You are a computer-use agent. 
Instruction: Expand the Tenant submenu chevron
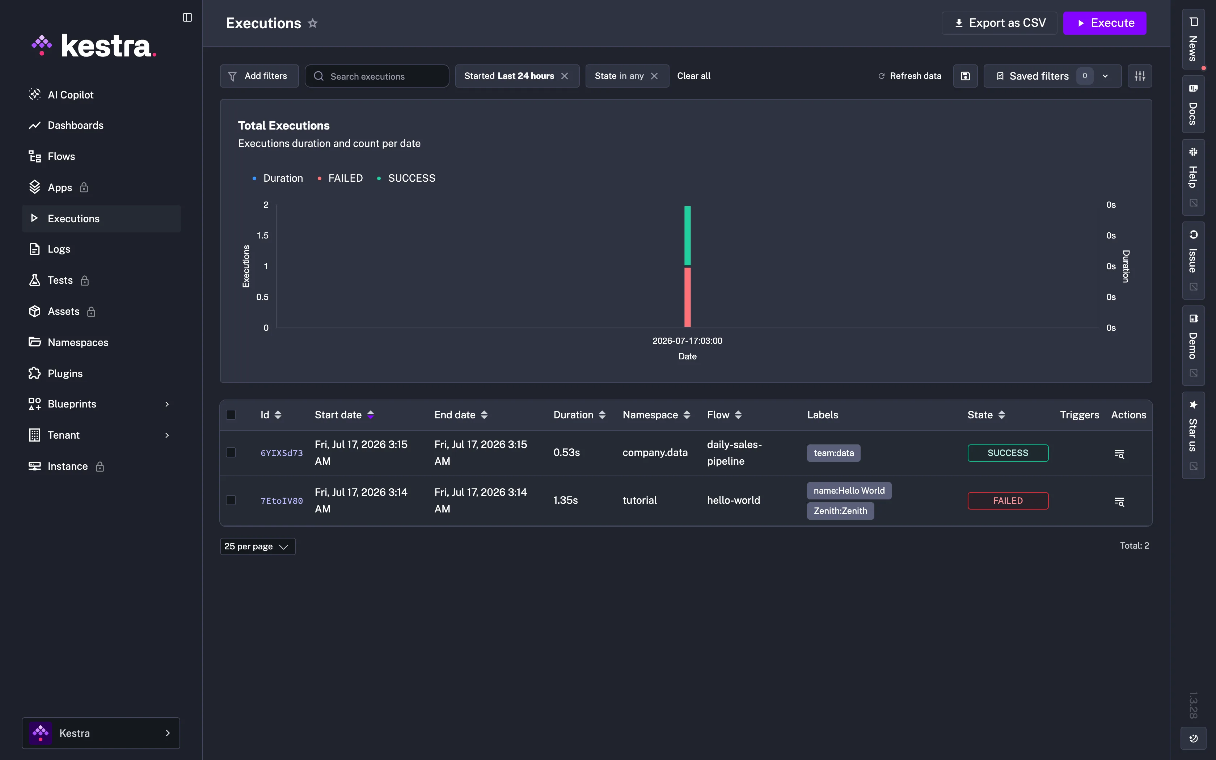(167, 435)
